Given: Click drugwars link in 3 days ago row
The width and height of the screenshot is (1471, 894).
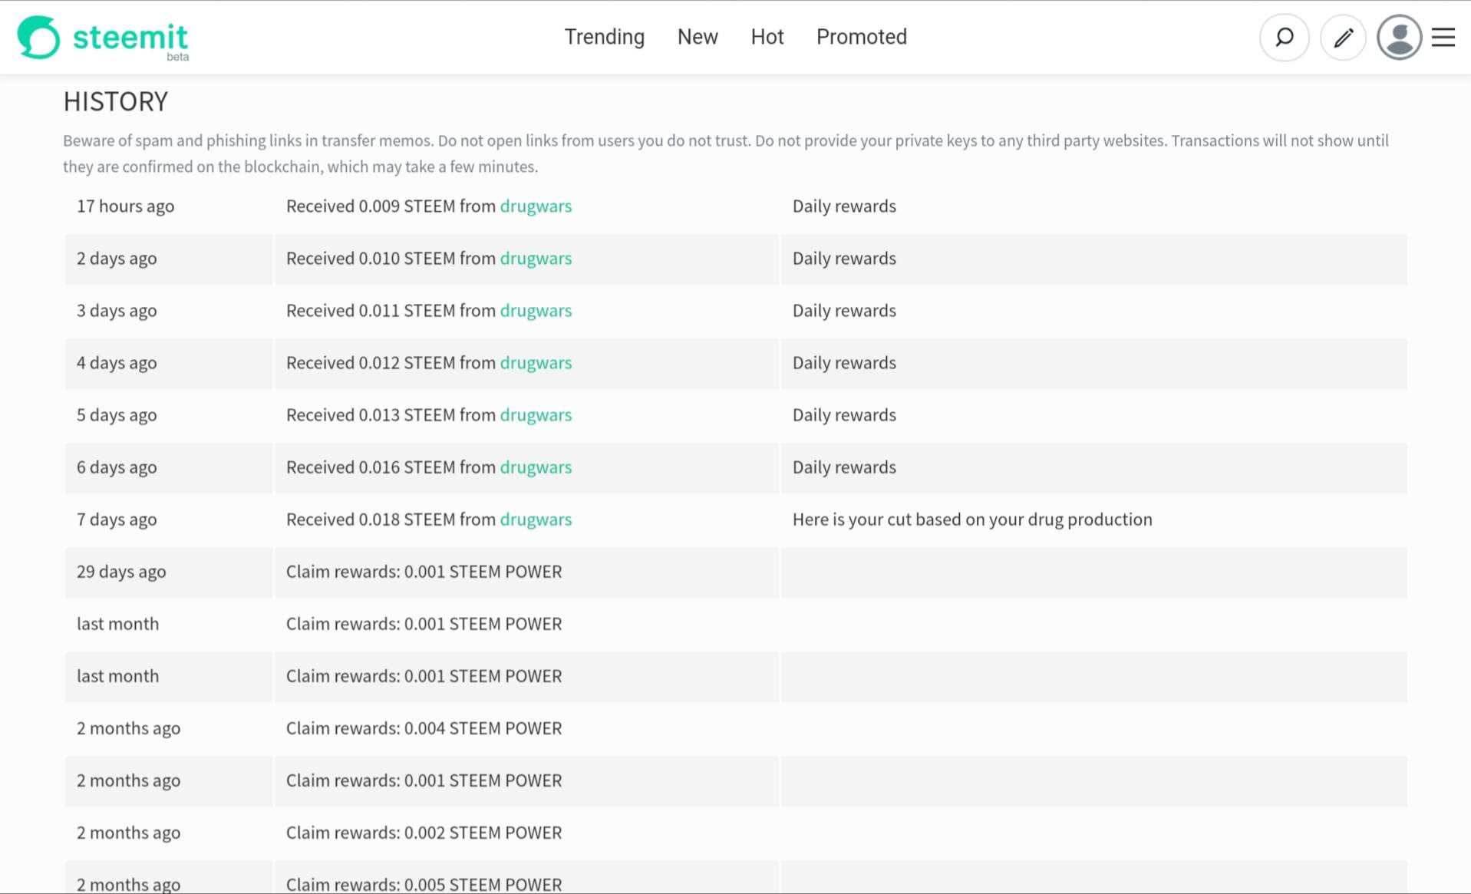Looking at the screenshot, I should click(x=536, y=311).
